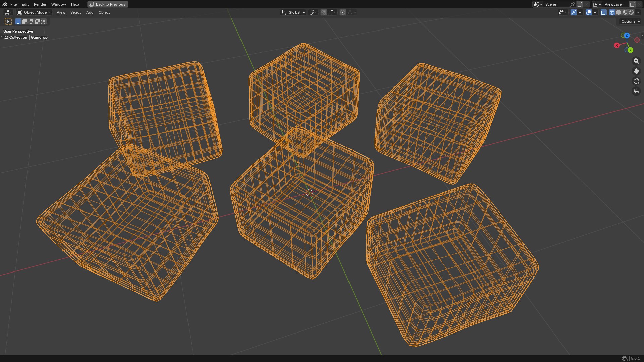Screen dimensions: 644x362
Task: Choose the Intersect selection mode icon
Action: click(44, 21)
